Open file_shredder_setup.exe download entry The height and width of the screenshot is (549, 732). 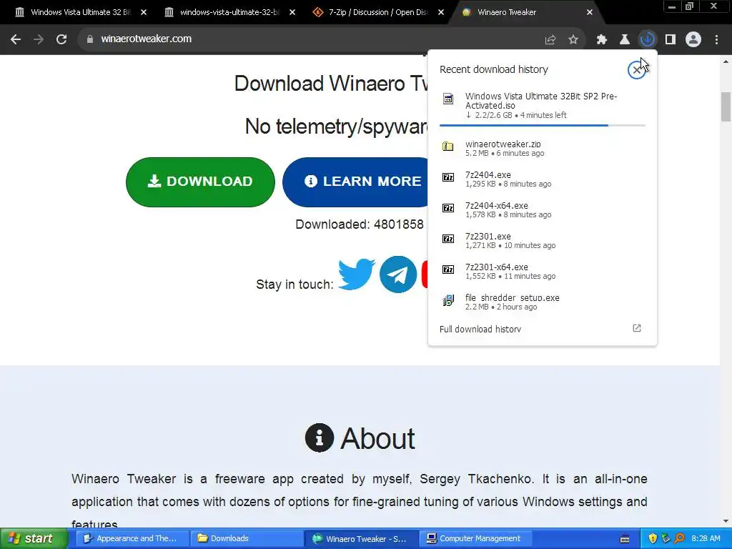tap(543, 302)
